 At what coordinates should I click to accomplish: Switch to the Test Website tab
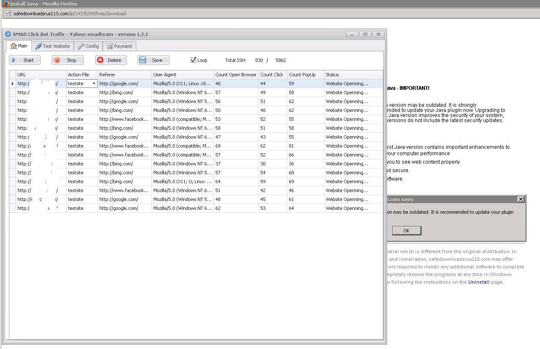[x=52, y=46]
